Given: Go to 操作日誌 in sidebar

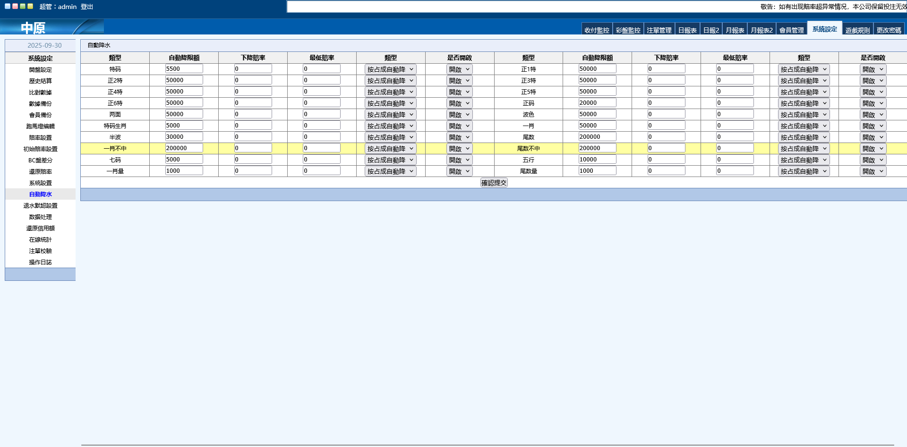Looking at the screenshot, I should (x=40, y=262).
